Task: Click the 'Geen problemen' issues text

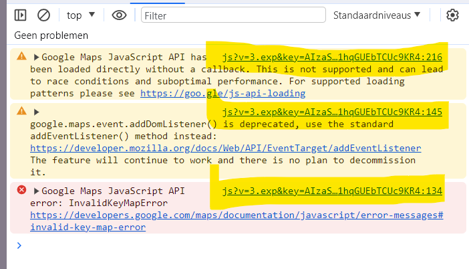Action: (51, 35)
